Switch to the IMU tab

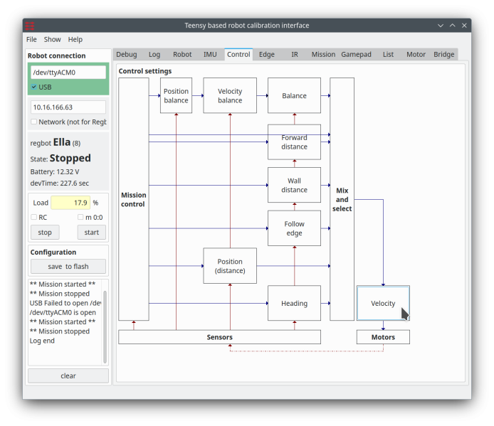pos(210,55)
